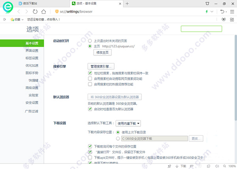
Task: Select 广告过滤 in sidebar
Action: click(x=32, y=111)
